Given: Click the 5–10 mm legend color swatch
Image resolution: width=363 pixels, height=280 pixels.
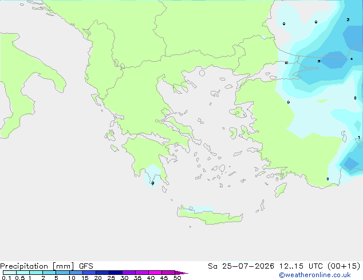Looking at the screenshot, I should click(62, 273).
